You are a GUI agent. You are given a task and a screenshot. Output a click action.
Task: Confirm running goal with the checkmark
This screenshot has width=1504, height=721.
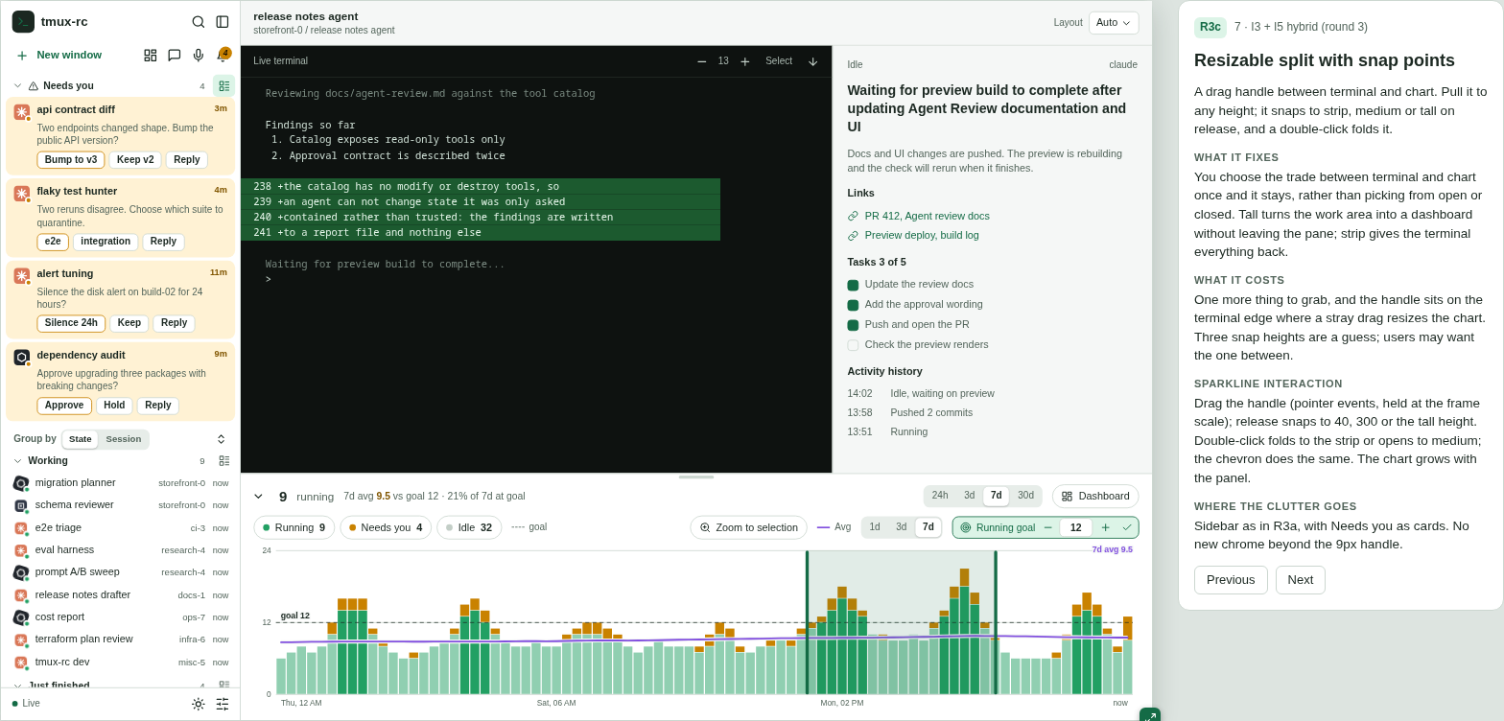point(1127,527)
